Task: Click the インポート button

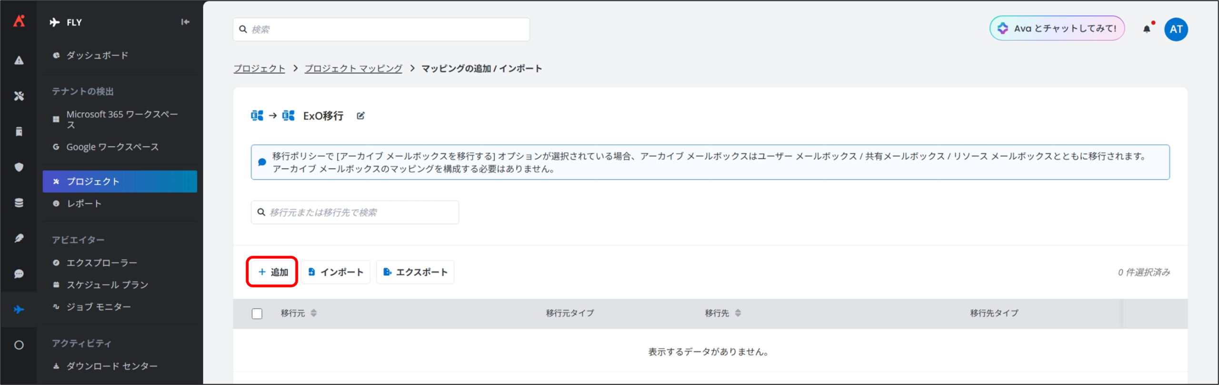Action: [336, 272]
